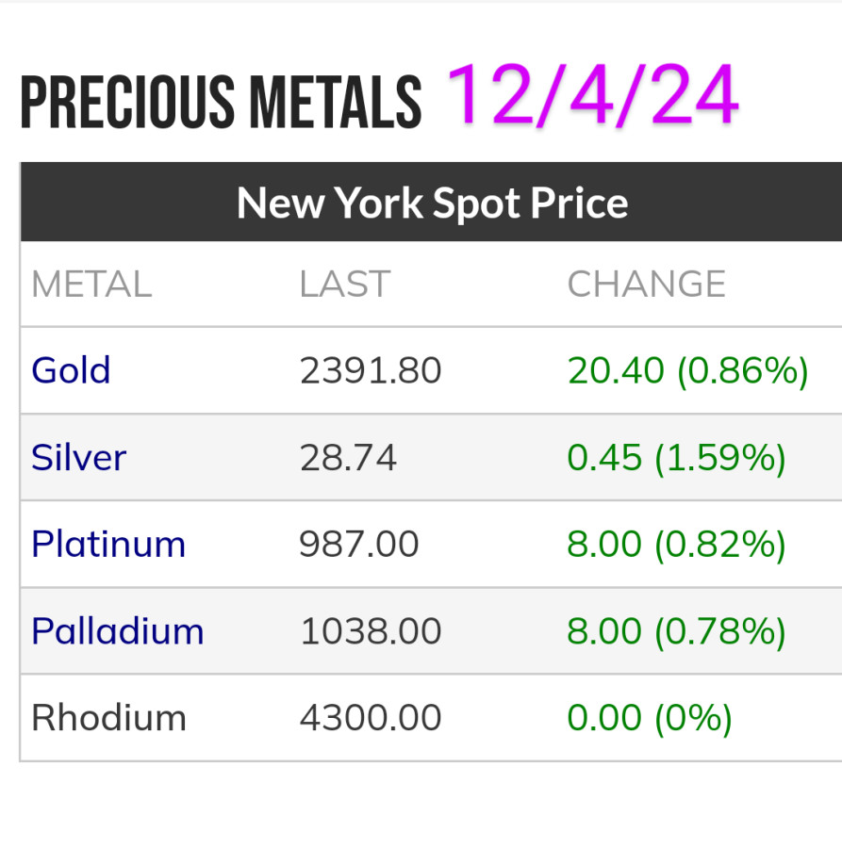Click Palladium's change value with 0.78%
Image resolution: width=842 pixels, height=848 pixels.
coord(676,631)
